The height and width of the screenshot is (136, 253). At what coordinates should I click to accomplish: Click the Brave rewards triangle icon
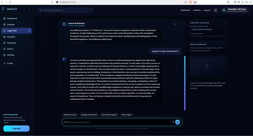pyautogui.click(x=195, y=2)
